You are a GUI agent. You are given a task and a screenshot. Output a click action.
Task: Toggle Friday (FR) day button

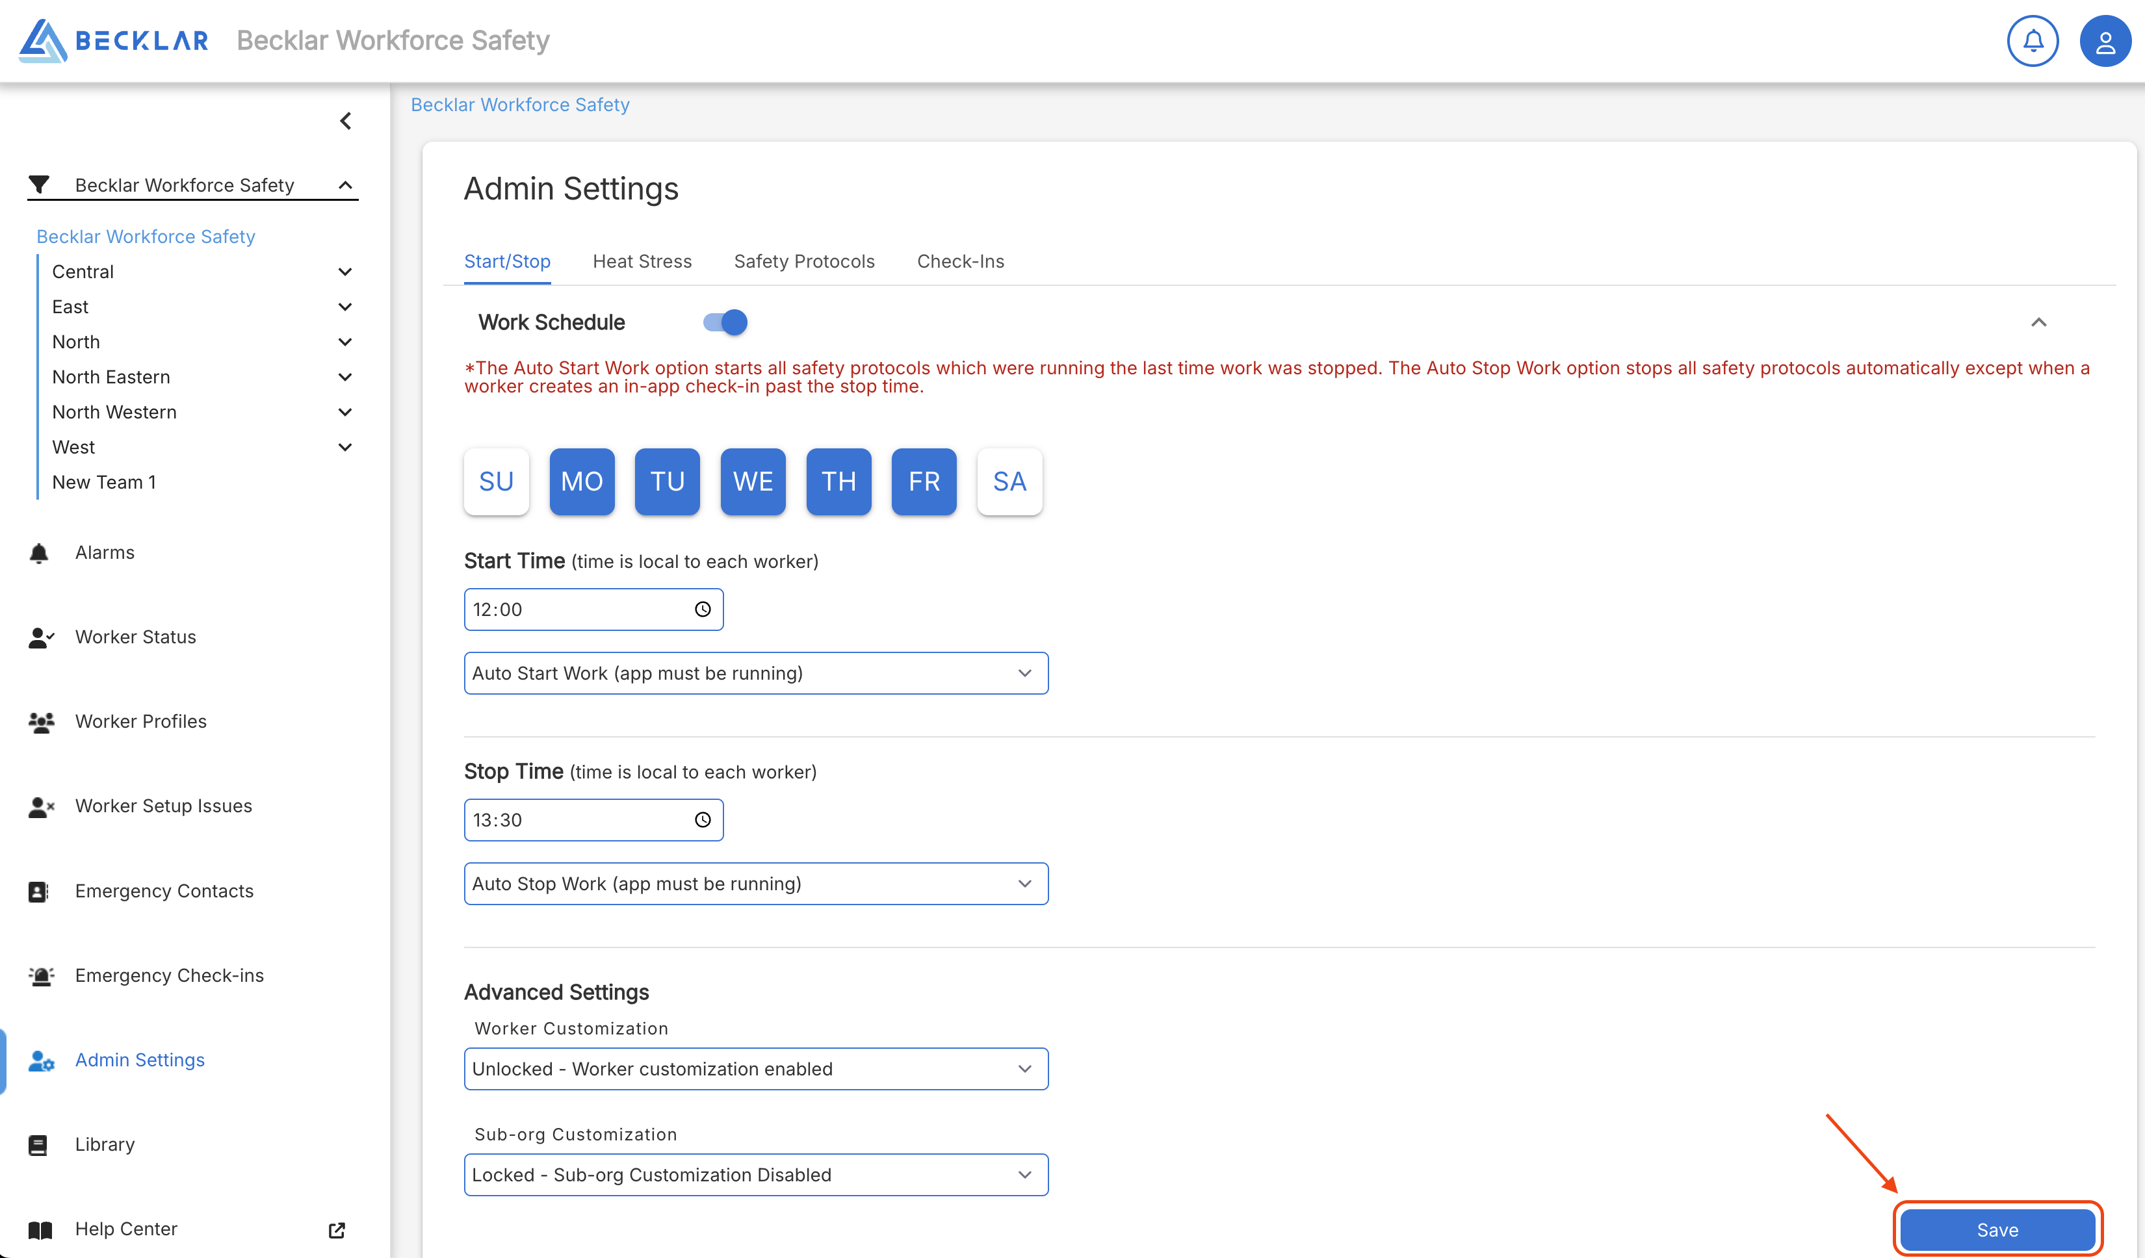tap(924, 481)
